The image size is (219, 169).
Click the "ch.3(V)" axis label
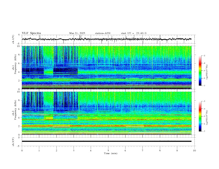click(13, 142)
